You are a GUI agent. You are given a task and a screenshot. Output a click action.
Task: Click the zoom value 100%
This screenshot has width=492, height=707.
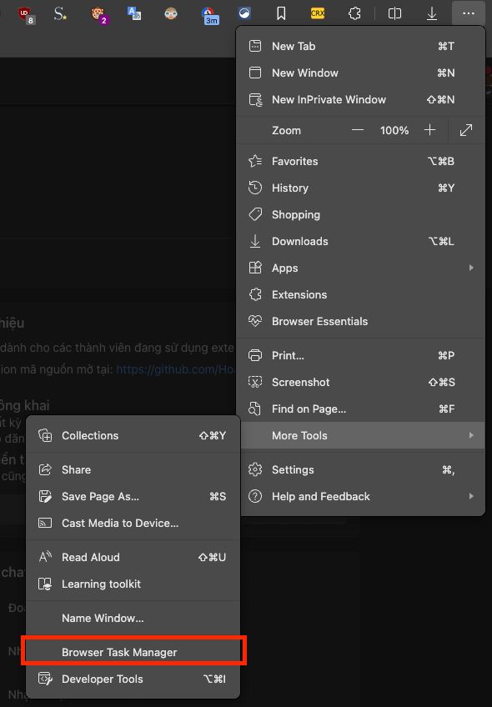394,130
